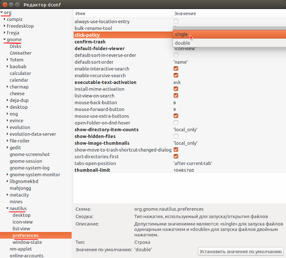Collapse the nautilus tree node

(8, 208)
